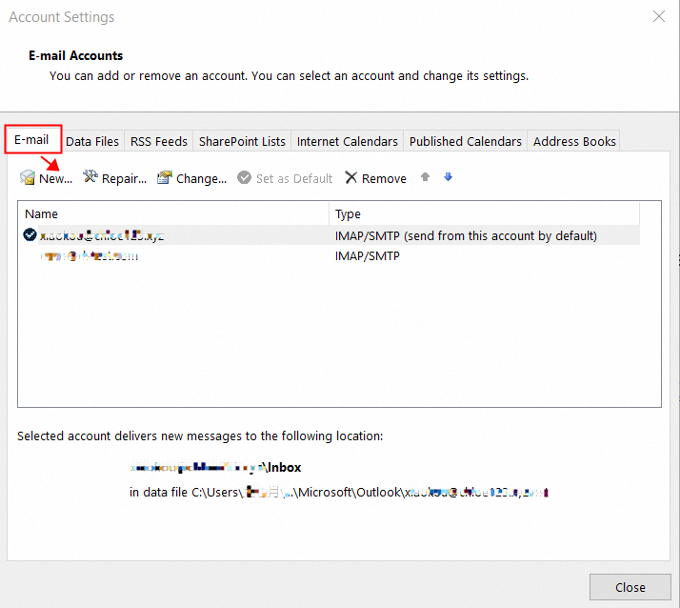
Task: Click the Set as Default checkmark
Action: tap(245, 178)
